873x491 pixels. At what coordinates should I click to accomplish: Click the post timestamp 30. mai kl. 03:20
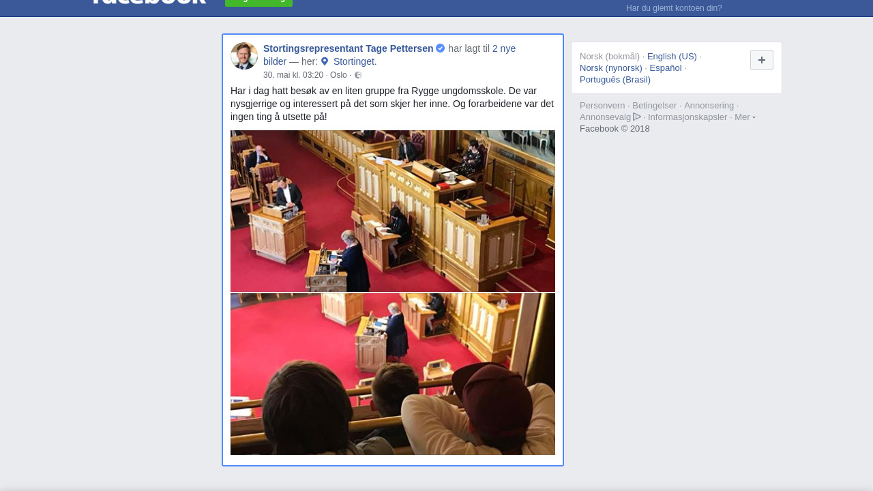(x=293, y=75)
